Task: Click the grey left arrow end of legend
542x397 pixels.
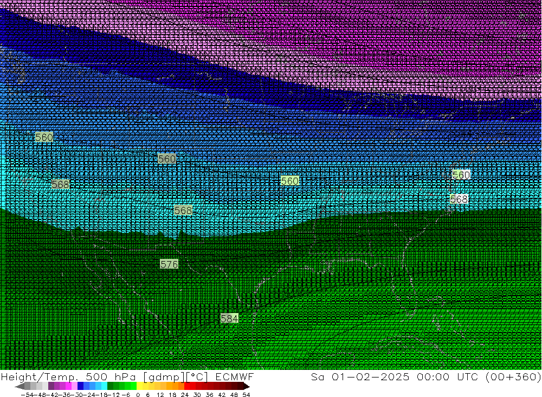Action: point(20,387)
